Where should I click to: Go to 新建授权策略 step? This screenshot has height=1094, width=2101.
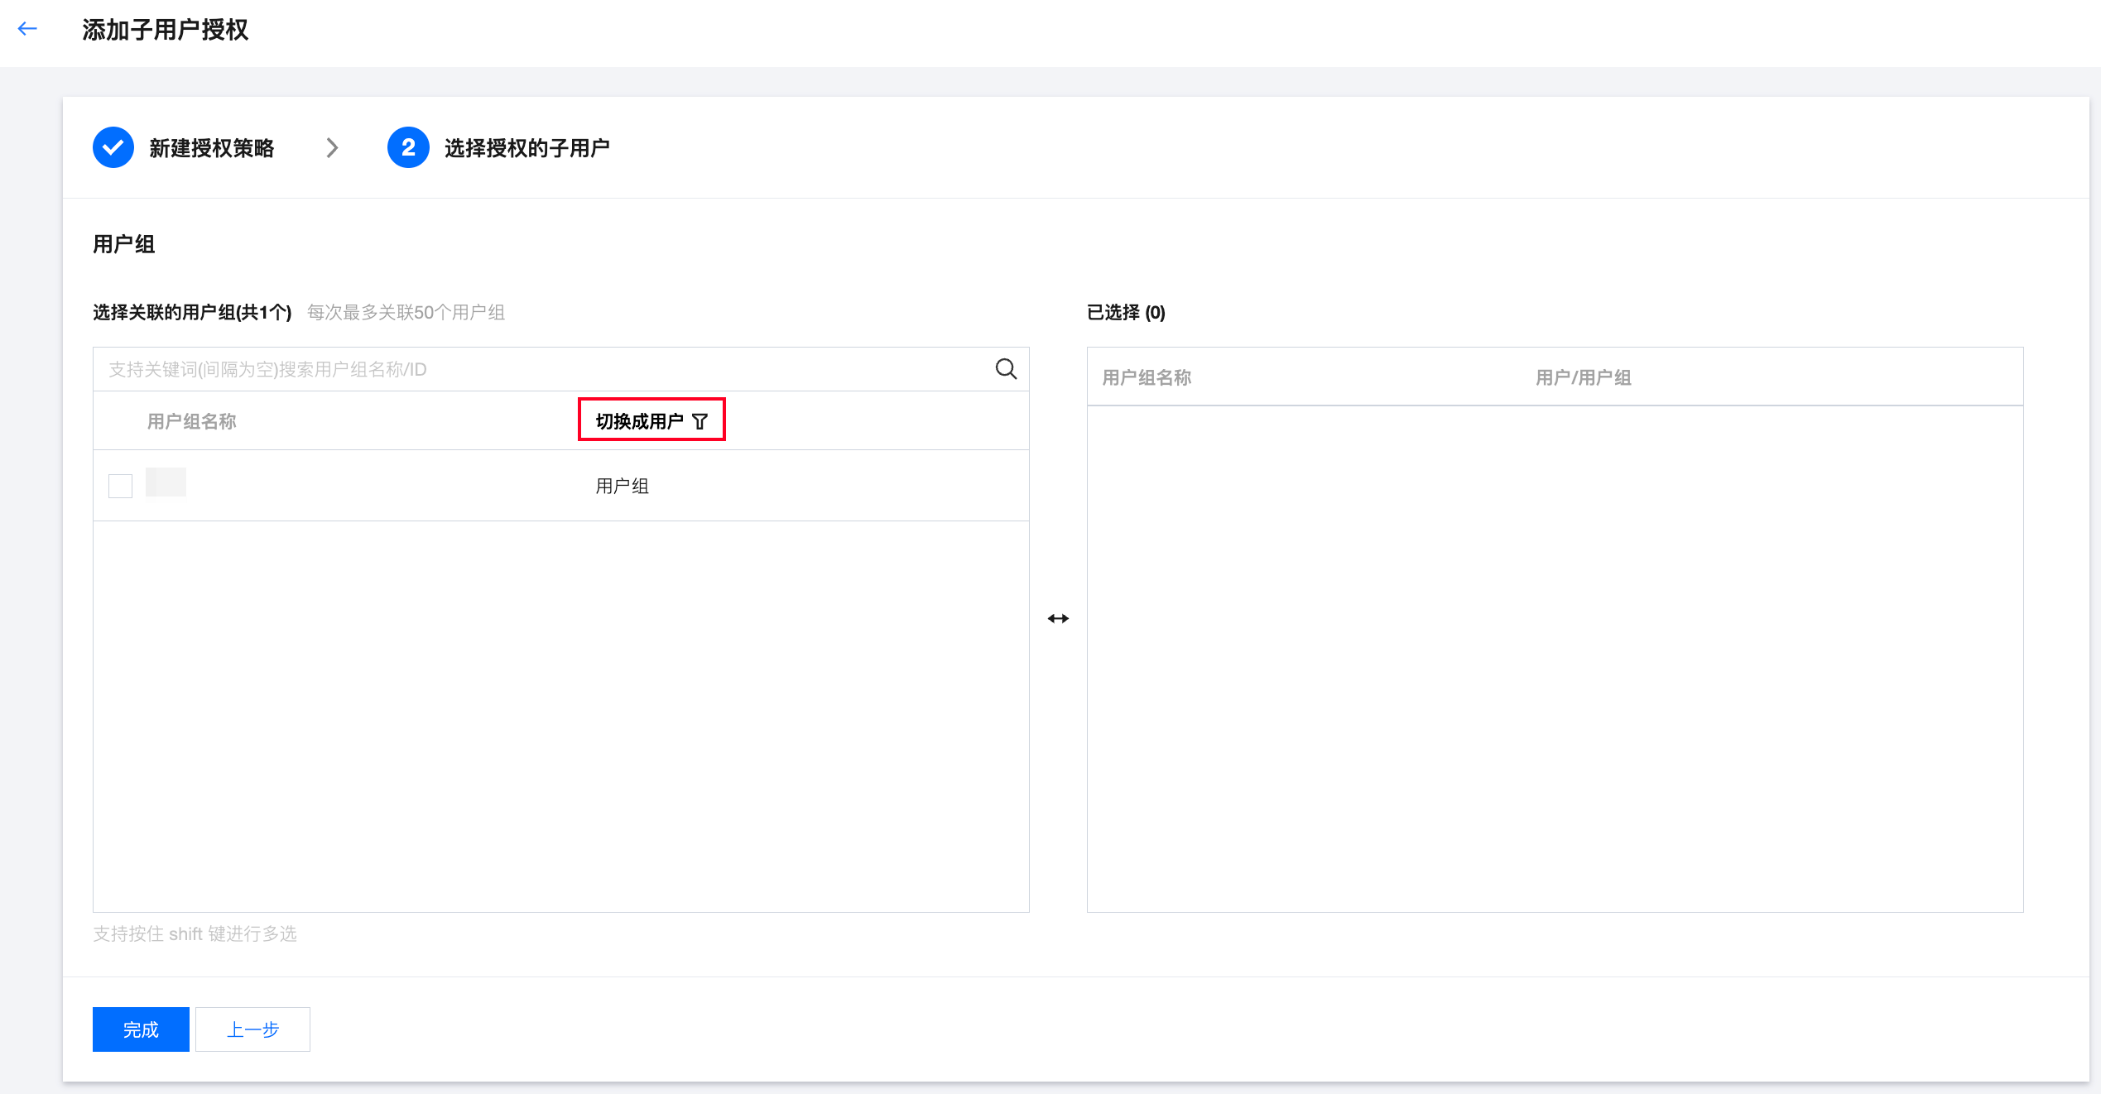211,148
